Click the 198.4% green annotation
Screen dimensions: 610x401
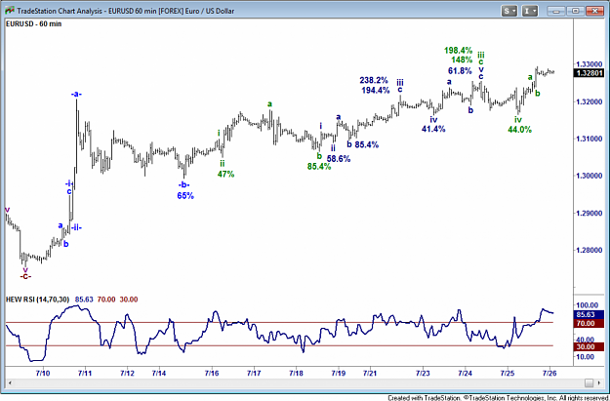click(x=459, y=50)
